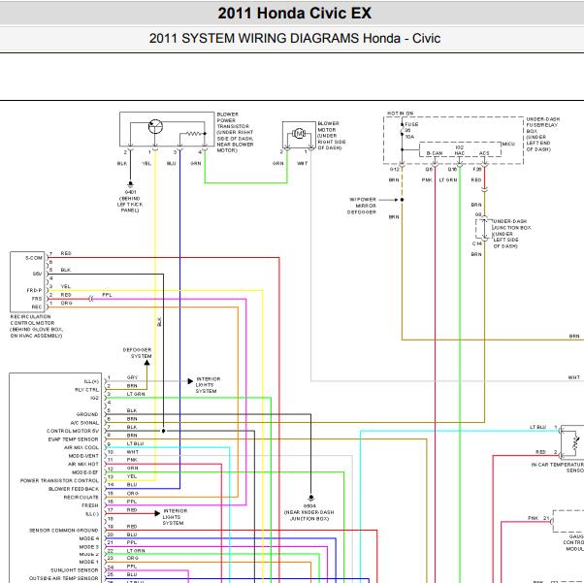Click the '2011 SYSTEM WIRING DIAGRAMS Honda - Civic' heading
Screen dimensions: 584x583
295,38
